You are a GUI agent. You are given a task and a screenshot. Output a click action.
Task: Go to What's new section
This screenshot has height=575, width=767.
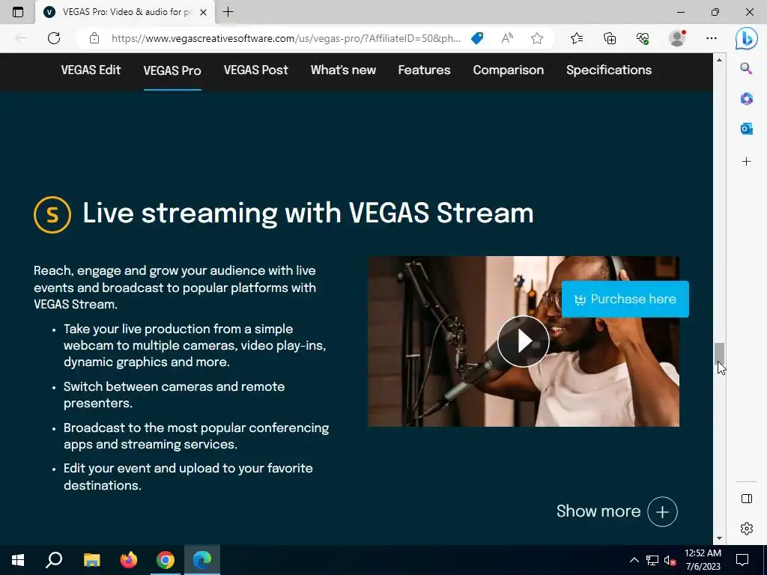coord(343,70)
